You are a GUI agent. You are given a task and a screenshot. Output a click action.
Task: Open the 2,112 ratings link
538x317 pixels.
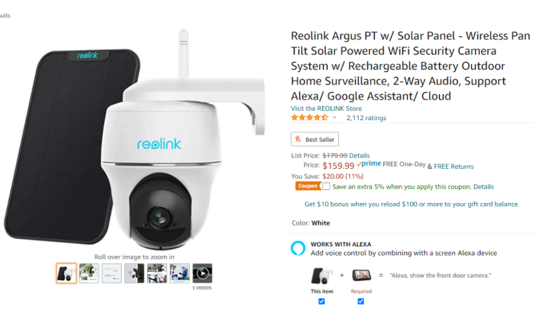coord(366,118)
